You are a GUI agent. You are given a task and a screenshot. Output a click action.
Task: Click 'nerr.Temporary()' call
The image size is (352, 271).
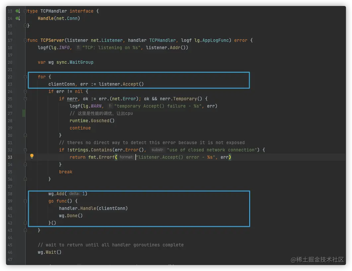[181, 99]
